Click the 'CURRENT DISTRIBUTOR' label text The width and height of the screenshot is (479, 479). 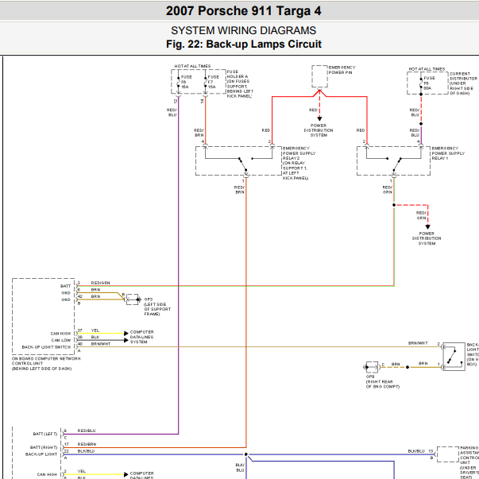click(x=463, y=83)
